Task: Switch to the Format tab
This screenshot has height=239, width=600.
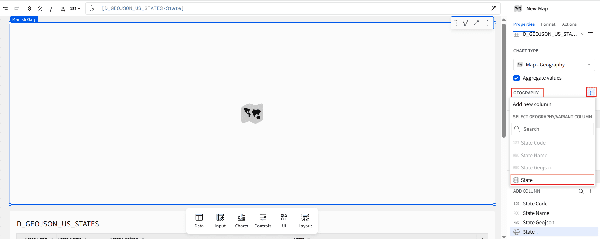Action: [x=548, y=24]
